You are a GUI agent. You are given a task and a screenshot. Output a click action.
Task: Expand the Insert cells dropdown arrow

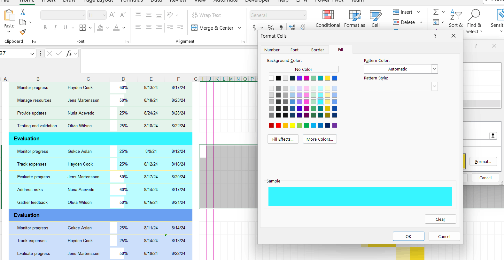[x=418, y=12]
